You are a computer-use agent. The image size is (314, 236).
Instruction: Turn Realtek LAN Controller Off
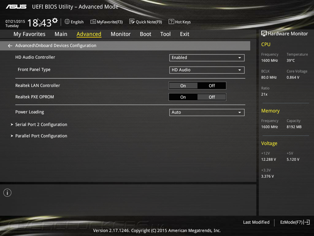tap(212, 86)
